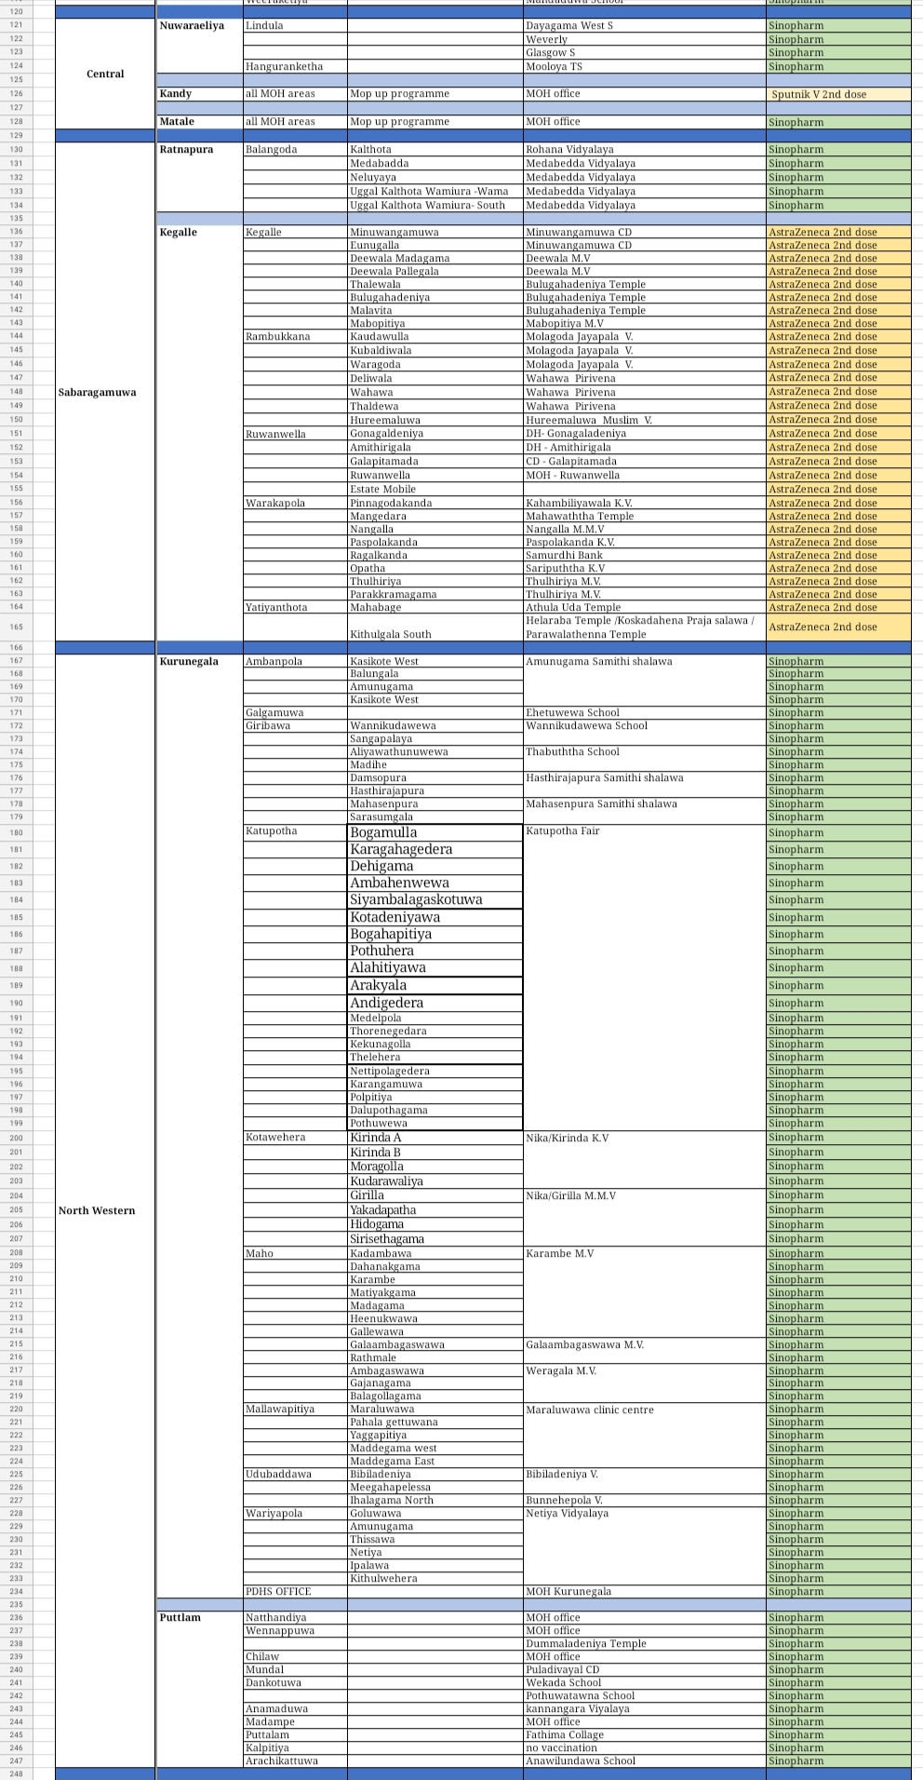Select the 'Nika/Girilla M.M.V' cell
This screenshot has width=923, height=1780.
tap(644, 1217)
